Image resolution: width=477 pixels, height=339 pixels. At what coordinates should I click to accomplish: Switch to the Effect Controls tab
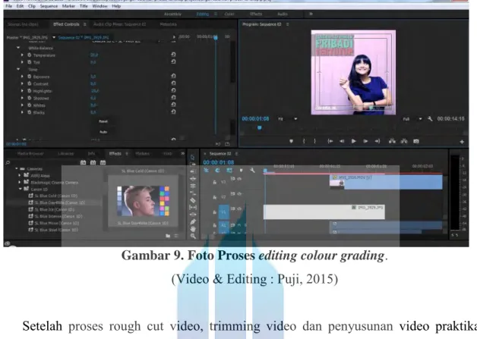pos(66,24)
